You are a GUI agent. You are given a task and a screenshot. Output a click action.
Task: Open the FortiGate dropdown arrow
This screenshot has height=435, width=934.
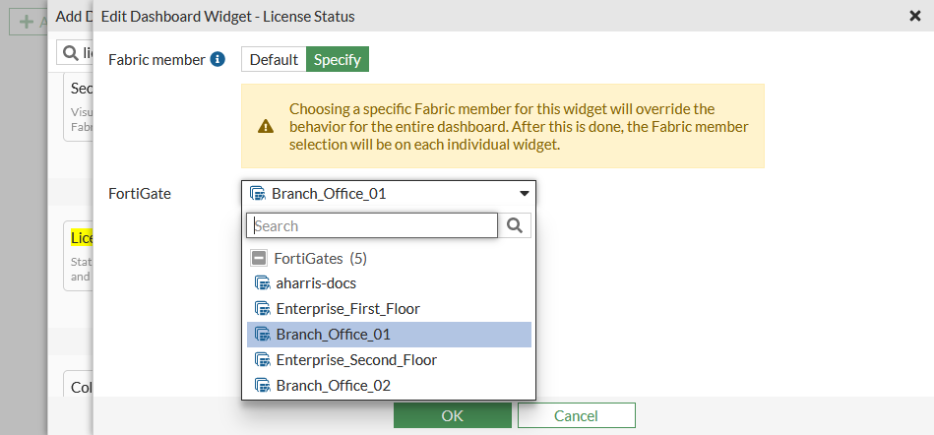(525, 194)
